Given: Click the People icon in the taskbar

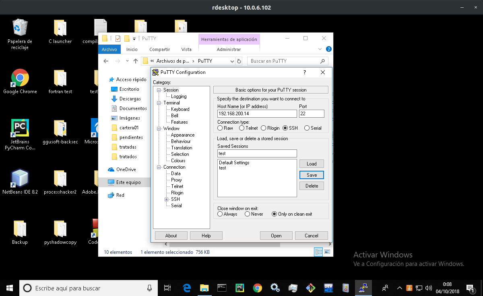Looking at the screenshot, I should [x=385, y=288].
